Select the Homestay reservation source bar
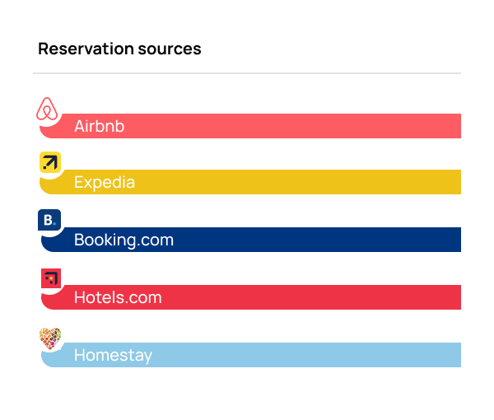 point(251,355)
